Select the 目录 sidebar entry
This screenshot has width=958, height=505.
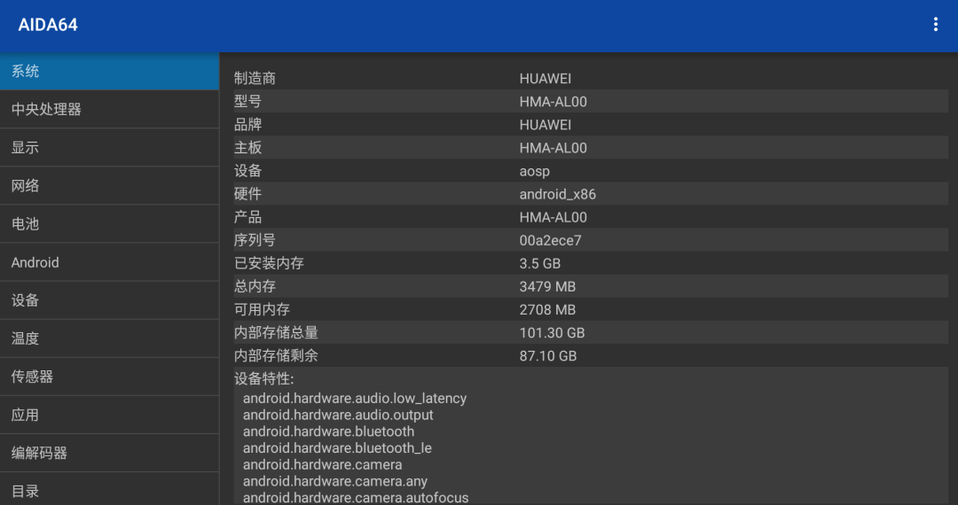(109, 490)
